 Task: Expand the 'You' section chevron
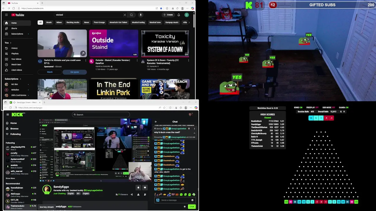(11, 43)
